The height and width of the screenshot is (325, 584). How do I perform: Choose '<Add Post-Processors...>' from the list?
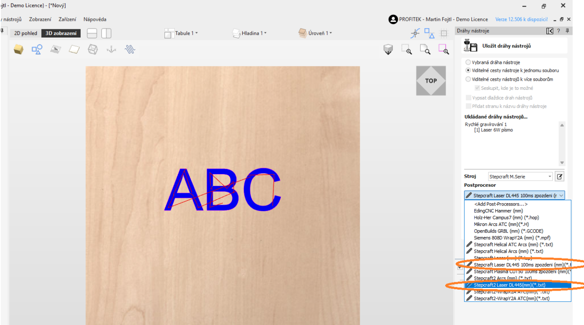click(501, 204)
